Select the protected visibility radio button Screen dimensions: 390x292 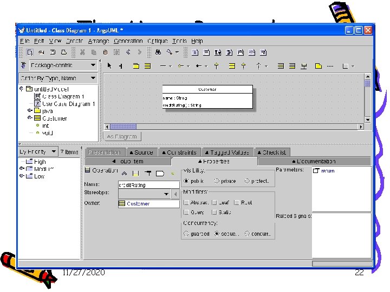point(247,181)
